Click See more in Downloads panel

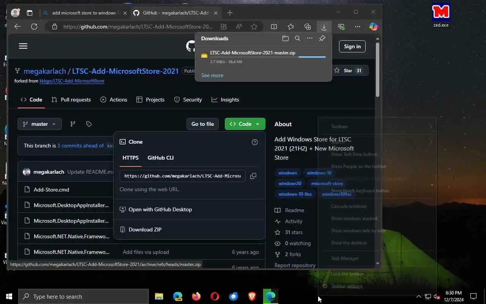[212, 75]
